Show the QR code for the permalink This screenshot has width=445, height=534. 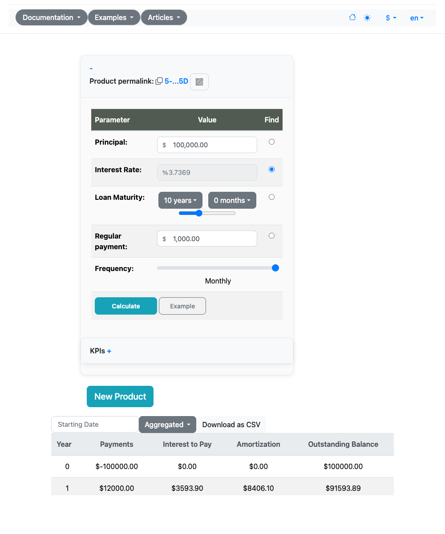pos(199,81)
